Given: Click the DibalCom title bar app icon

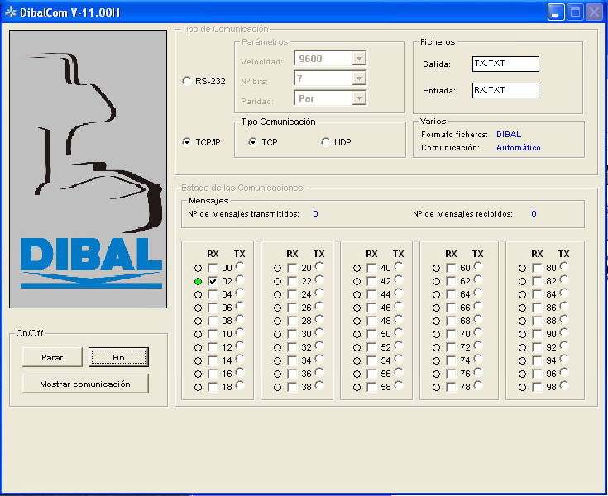Looking at the screenshot, I should (x=11, y=12).
